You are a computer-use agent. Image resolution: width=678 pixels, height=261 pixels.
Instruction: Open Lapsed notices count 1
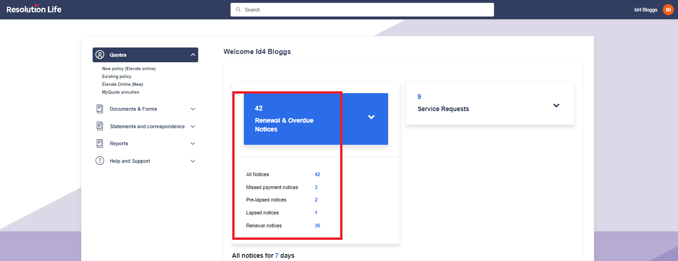click(x=316, y=213)
